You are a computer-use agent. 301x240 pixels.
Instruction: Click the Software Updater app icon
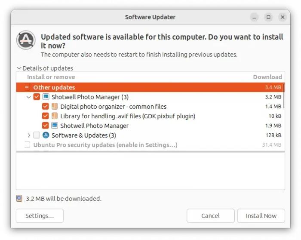point(26,40)
